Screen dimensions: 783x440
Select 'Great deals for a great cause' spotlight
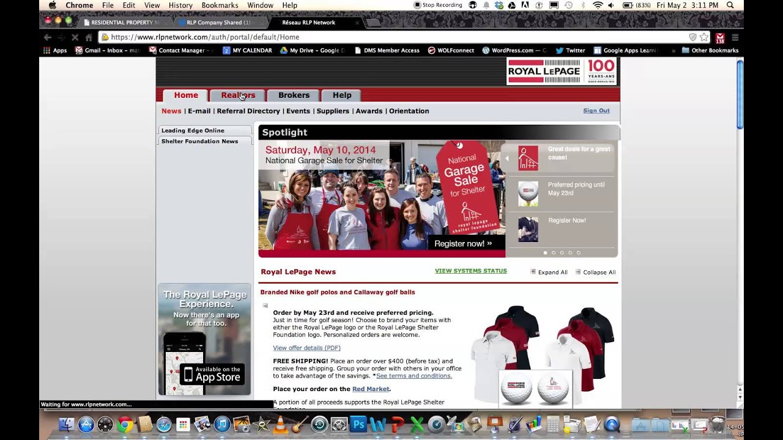pos(562,158)
